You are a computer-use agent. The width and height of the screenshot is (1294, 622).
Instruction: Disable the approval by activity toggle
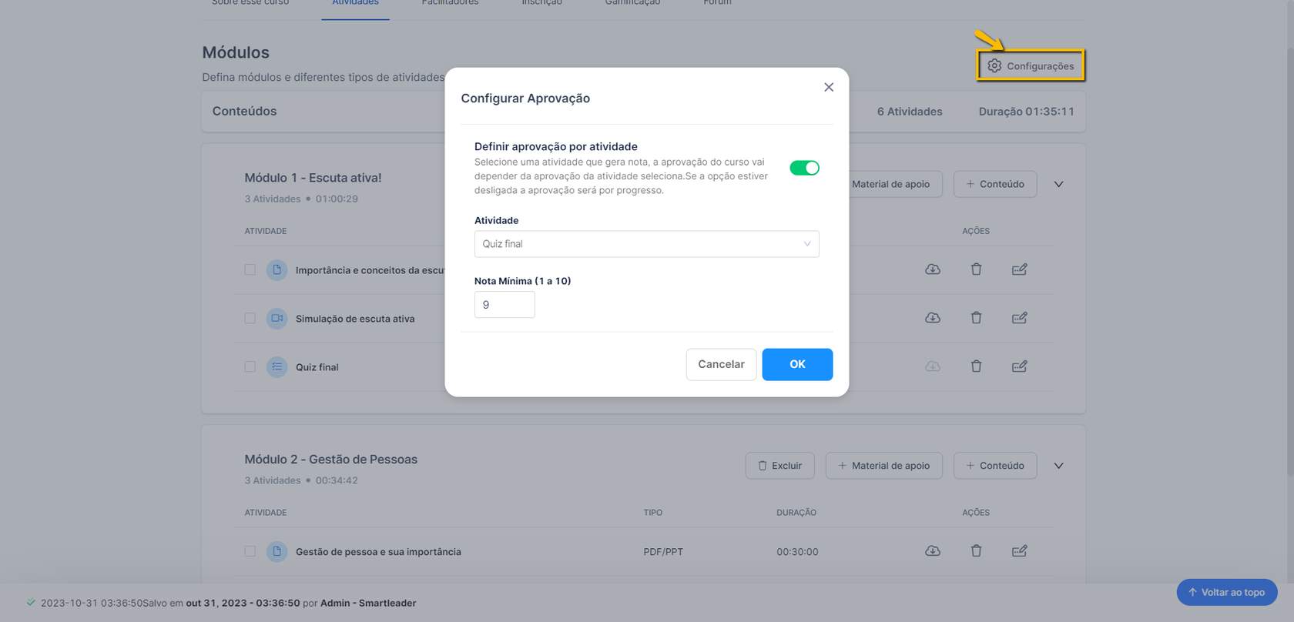point(804,168)
